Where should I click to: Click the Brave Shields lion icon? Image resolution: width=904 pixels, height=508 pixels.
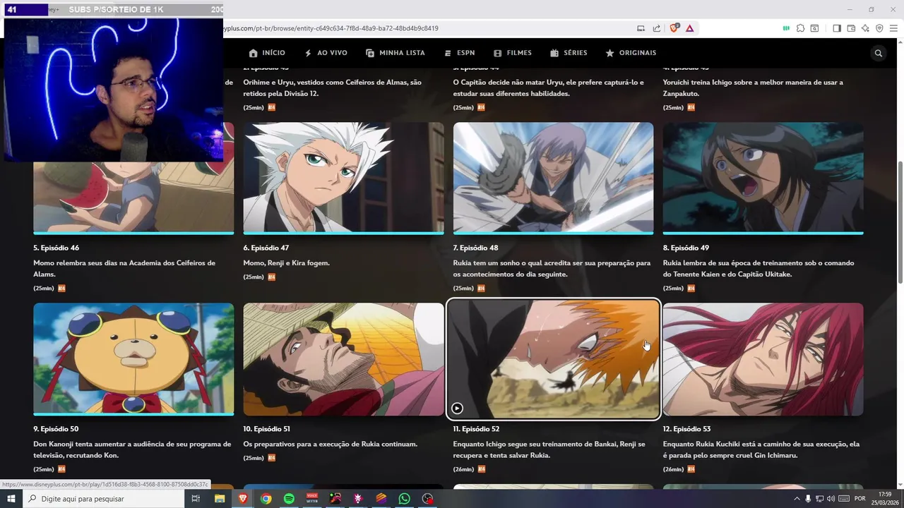(674, 28)
